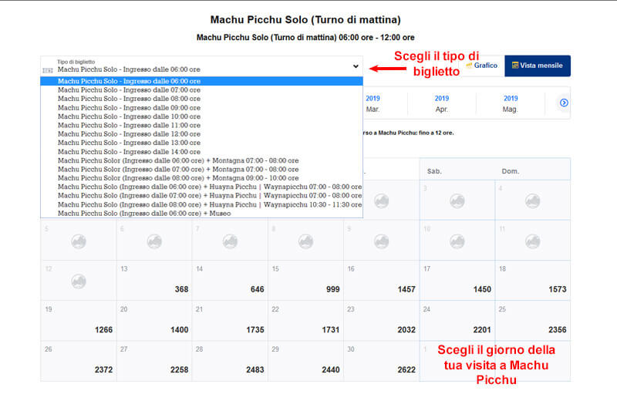Choose Machu Picchu Solo Ingresso dalle 07:00
Image resolution: width=617 pixels, height=411 pixels.
[x=201, y=90]
